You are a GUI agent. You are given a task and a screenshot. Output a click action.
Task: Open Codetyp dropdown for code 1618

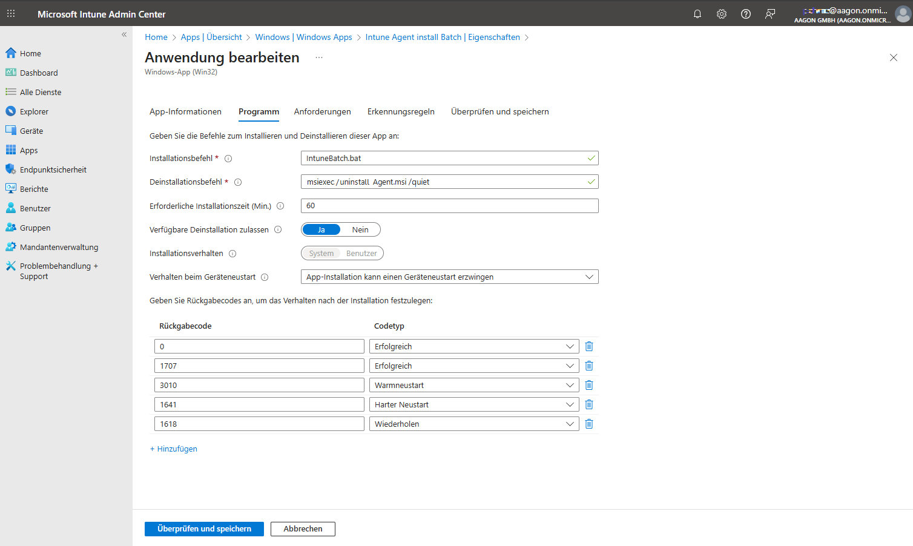tap(473, 424)
